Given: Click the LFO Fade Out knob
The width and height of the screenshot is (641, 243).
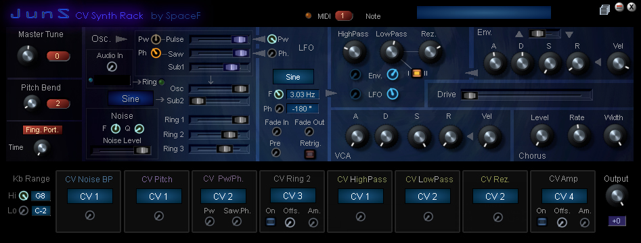Looking at the screenshot, I should [x=309, y=132].
